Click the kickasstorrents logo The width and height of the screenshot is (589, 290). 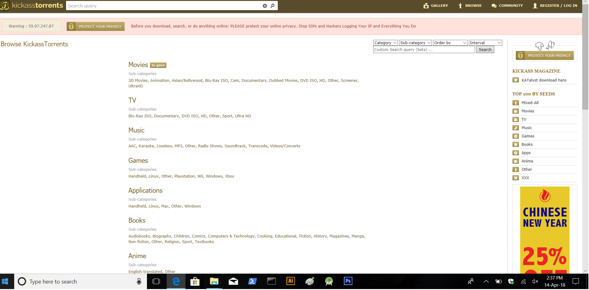[32, 6]
